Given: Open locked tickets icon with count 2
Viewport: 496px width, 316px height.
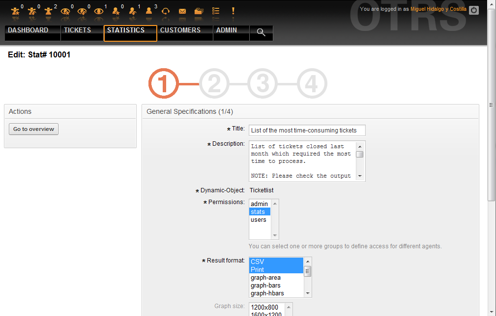Looking at the screenshot, I should [x=49, y=11].
